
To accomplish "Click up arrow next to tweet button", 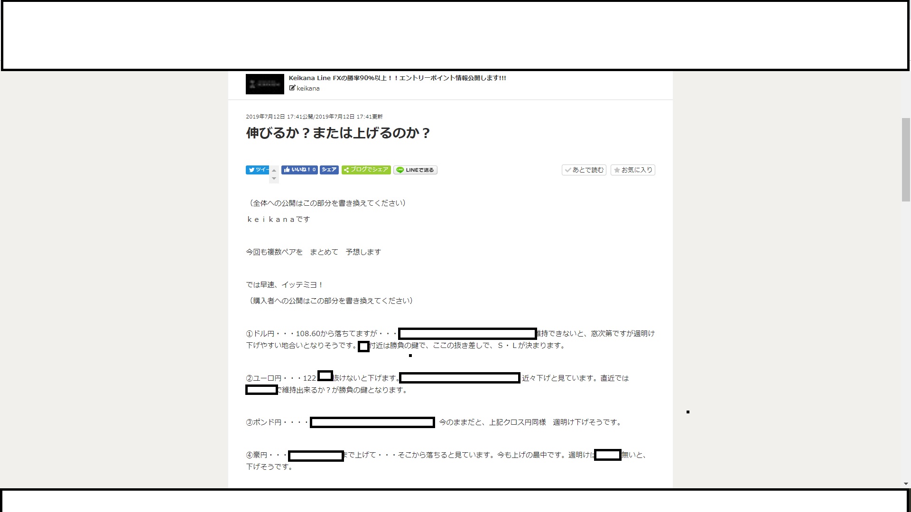I will [x=274, y=171].
